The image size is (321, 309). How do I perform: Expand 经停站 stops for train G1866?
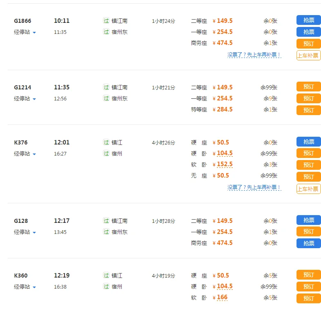(25, 32)
